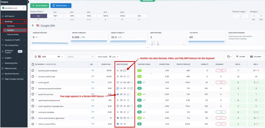
Task: Open Historical data under Rankings
Action: pos(13,34)
